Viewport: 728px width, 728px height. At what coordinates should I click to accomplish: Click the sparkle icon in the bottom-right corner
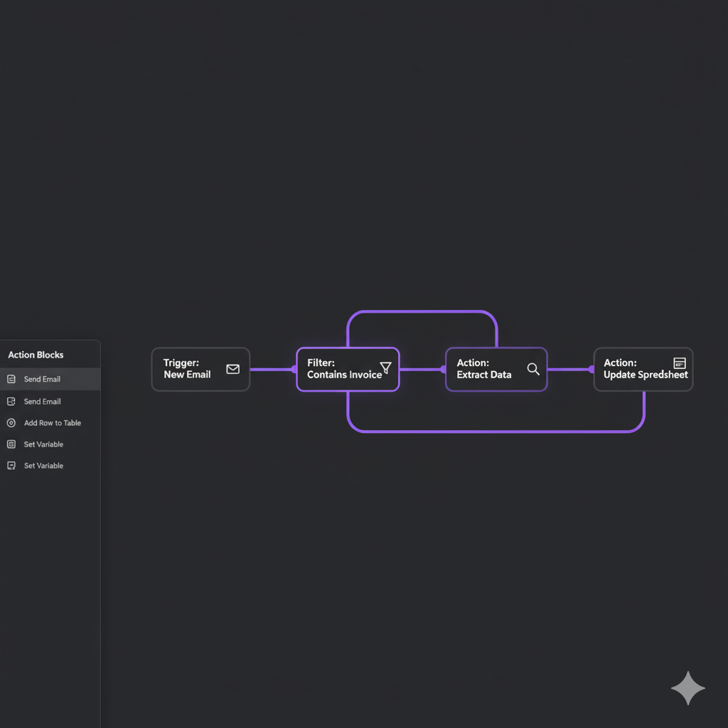(687, 688)
